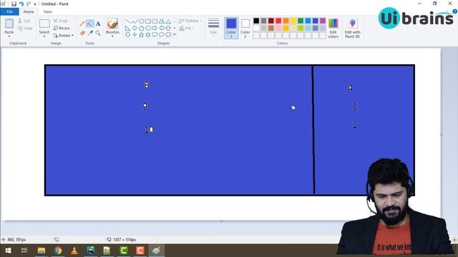The height and width of the screenshot is (257, 458).
Task: Choose the Rectangle shape
Action: (x=148, y=21)
